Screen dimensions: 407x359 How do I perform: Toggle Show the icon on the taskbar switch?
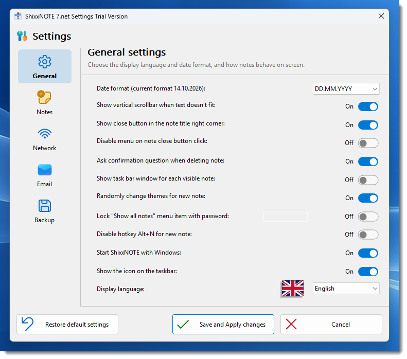368,272
